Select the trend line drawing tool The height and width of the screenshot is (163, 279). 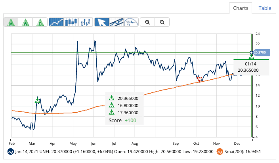click(117, 22)
